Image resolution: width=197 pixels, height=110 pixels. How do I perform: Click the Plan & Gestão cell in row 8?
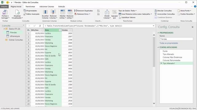[x=53, y=56]
